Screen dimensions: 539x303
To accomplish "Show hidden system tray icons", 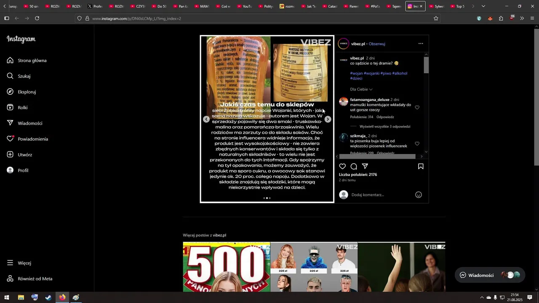I will click(482, 298).
